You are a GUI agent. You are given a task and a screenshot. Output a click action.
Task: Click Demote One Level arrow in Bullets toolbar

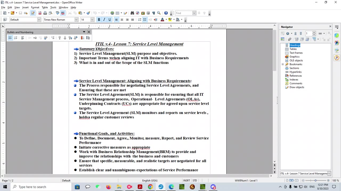coord(35,38)
